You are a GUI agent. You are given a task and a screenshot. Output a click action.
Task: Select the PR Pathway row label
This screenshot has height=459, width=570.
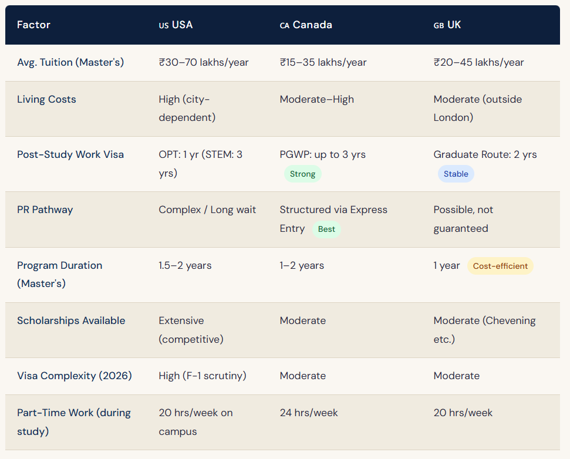[45, 210]
